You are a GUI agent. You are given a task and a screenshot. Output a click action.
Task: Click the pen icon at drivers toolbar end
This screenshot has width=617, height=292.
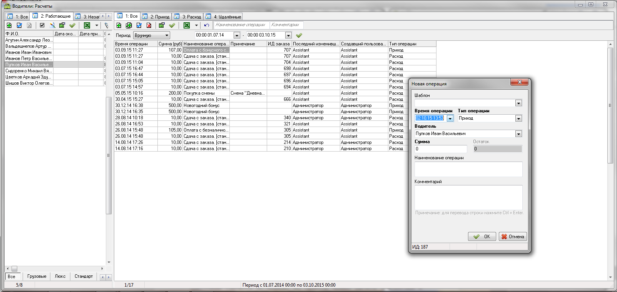(107, 25)
